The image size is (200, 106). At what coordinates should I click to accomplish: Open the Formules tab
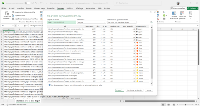[51, 8]
